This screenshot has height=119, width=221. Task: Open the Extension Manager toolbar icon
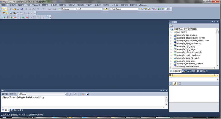(x=163, y=9)
